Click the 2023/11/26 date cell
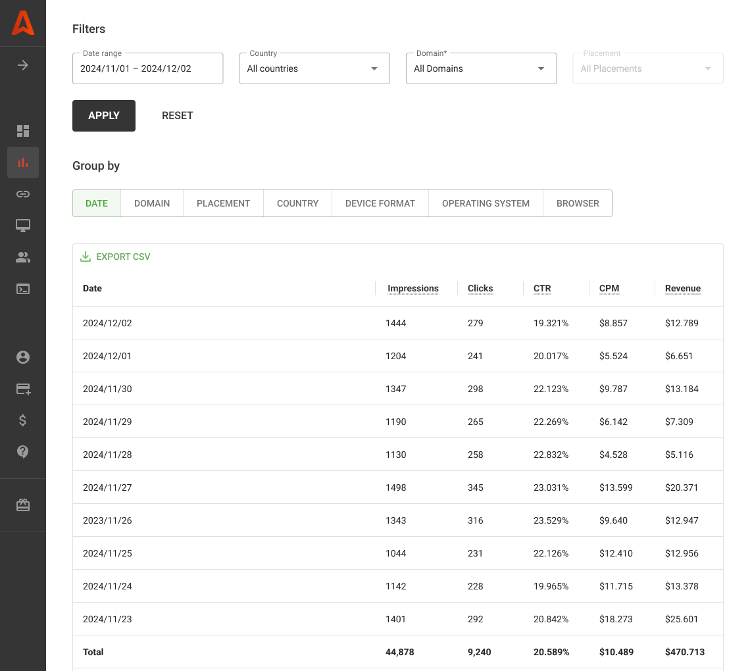Screen dimensions: 750x671 107,520
